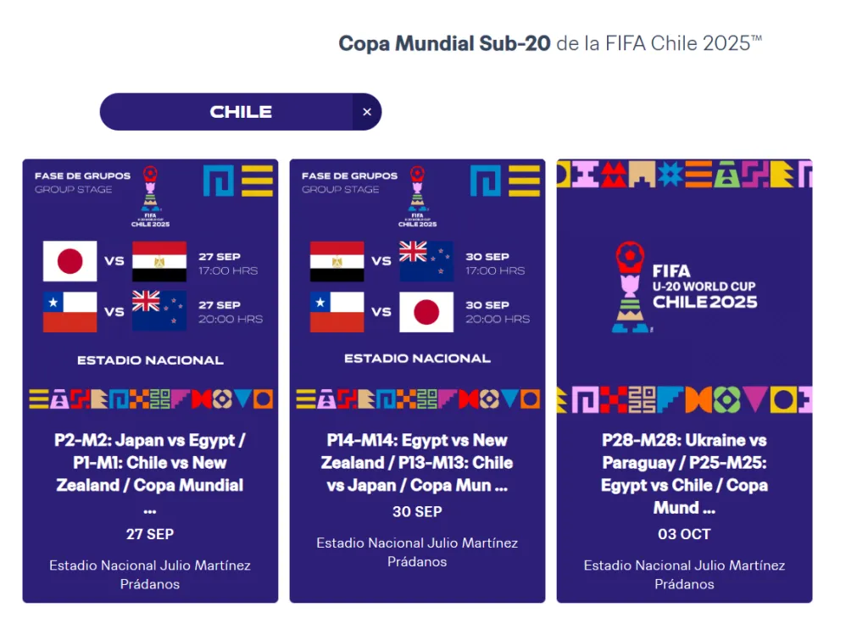
Task: Click the Japan flag in the 30 SEP card
Action: pos(426,311)
